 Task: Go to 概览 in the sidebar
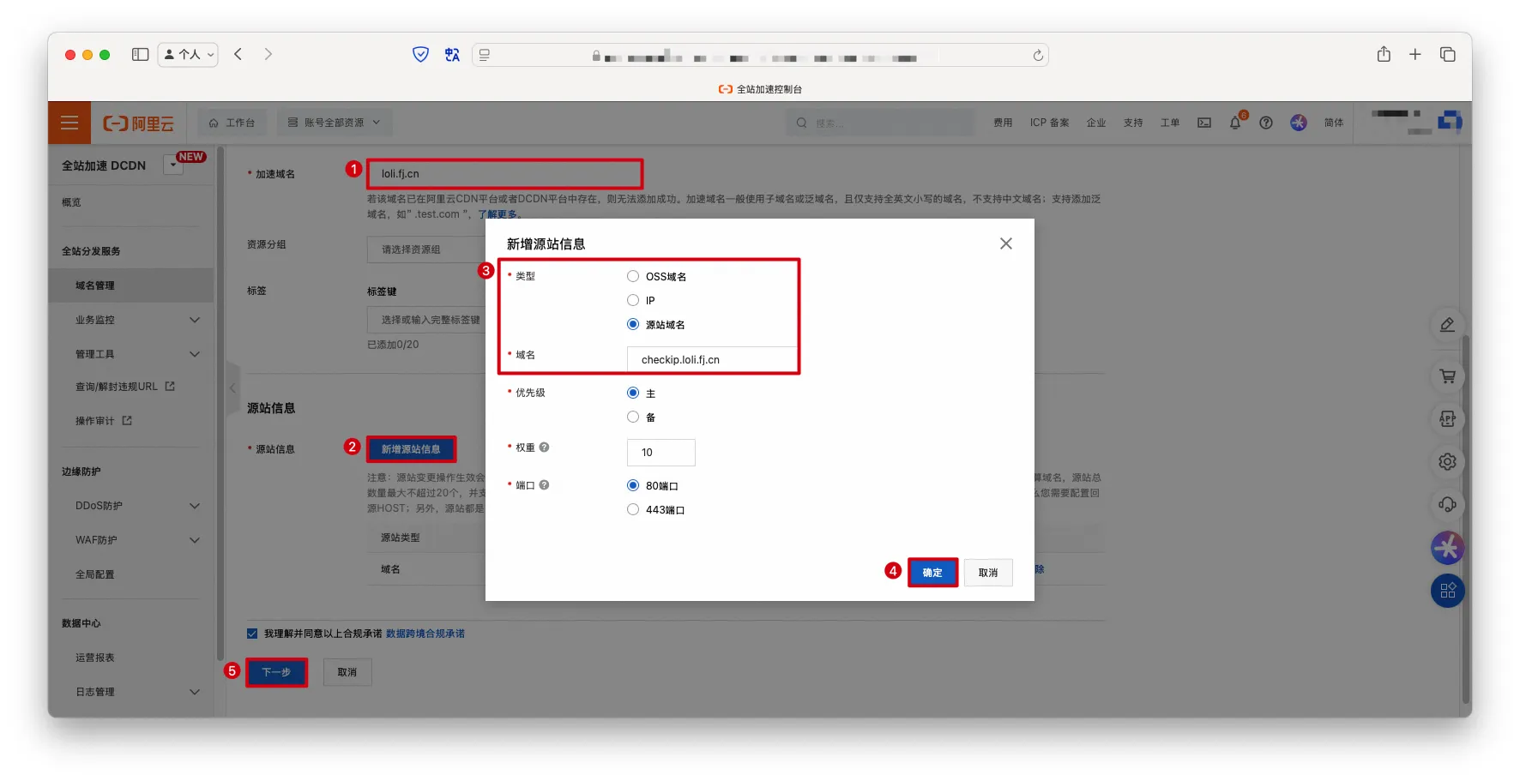coord(71,202)
